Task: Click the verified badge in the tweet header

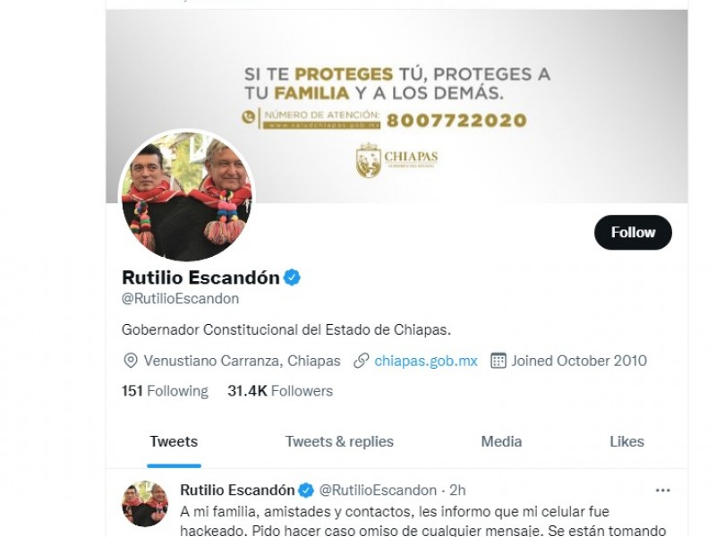Action: (x=306, y=490)
